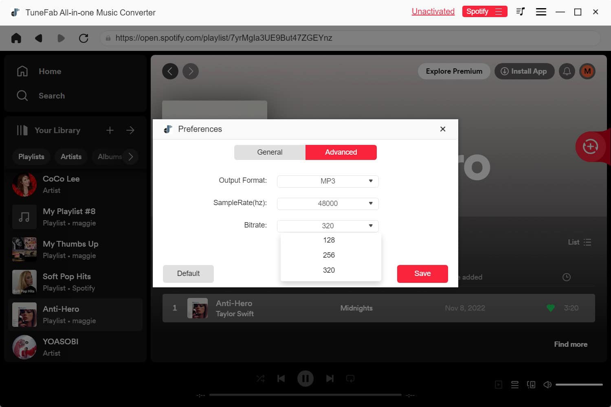The image size is (611, 407).
Task: Toggle shuffle in the playback bar
Action: [261, 379]
